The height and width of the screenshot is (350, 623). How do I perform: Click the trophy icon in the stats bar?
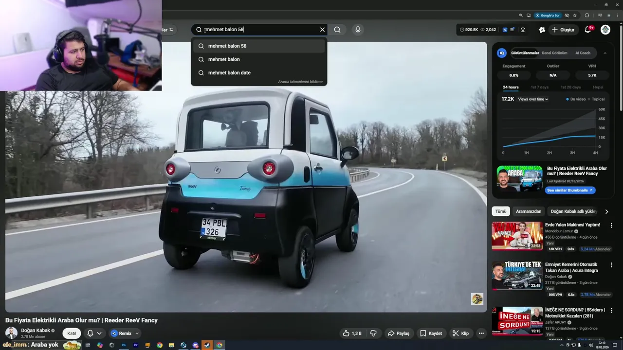523,30
